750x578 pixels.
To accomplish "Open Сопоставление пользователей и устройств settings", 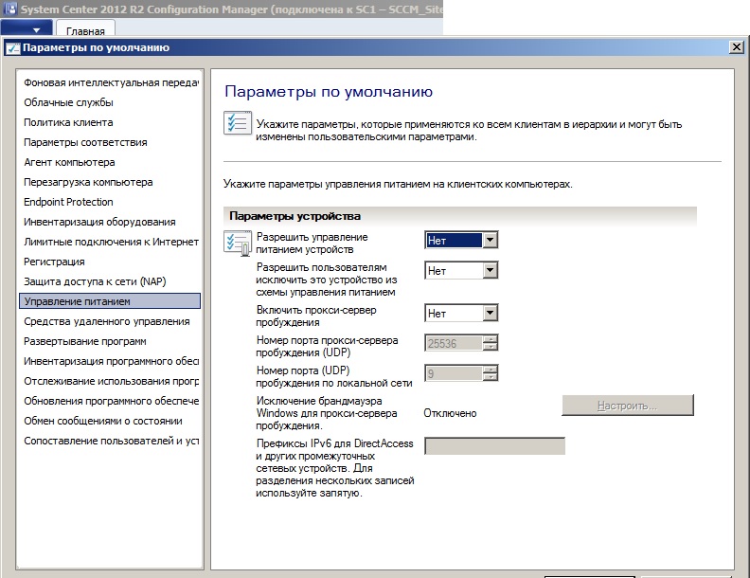I will [x=111, y=441].
